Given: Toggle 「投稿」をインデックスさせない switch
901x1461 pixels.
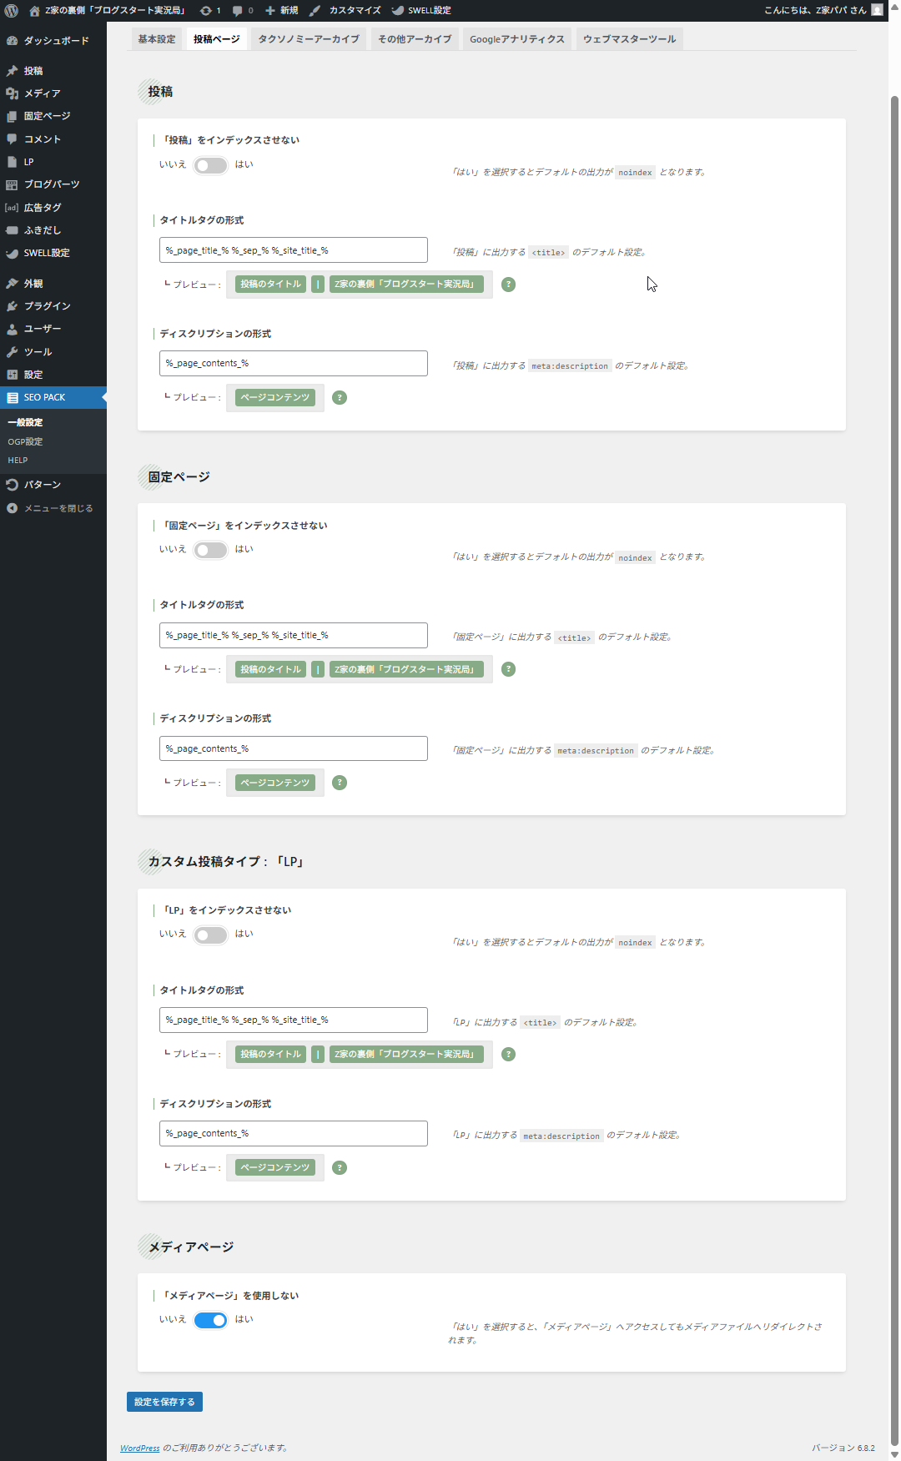Looking at the screenshot, I should [210, 165].
